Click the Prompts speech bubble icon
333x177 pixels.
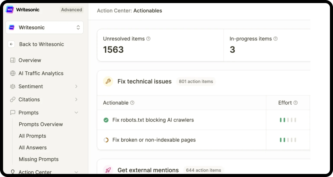(13, 112)
